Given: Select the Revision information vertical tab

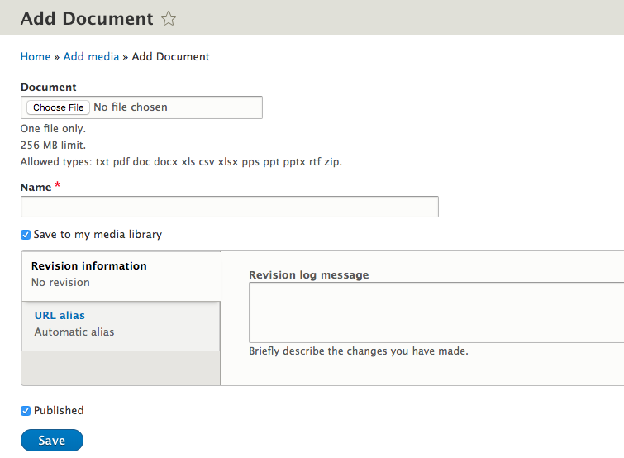Looking at the screenshot, I should (x=89, y=266).
